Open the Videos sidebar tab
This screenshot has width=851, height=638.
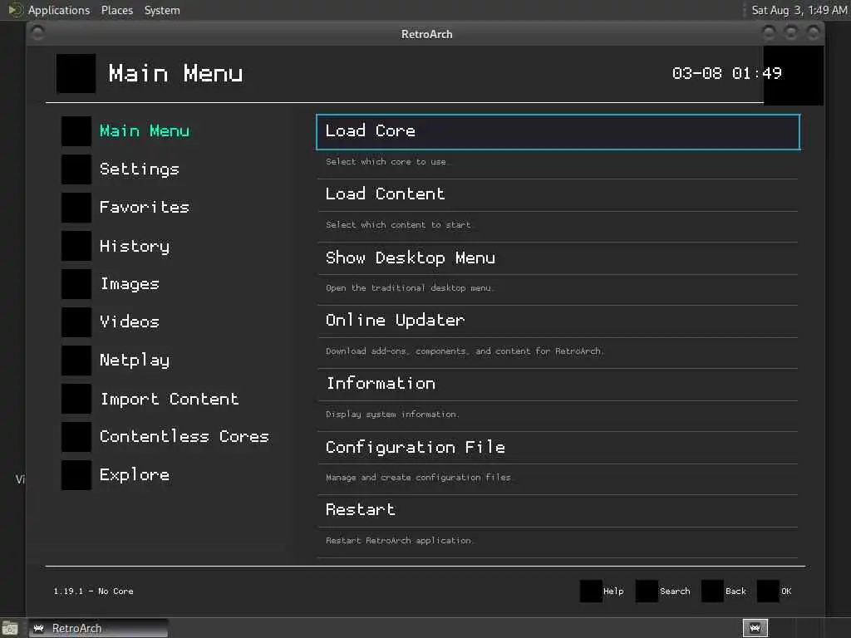pos(130,322)
